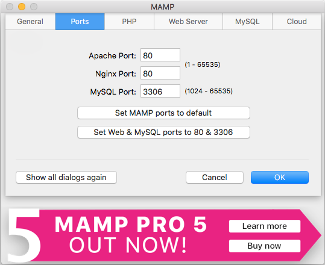325x265 pixels.
Task: Go to the Cloud tab
Action: pos(297,22)
